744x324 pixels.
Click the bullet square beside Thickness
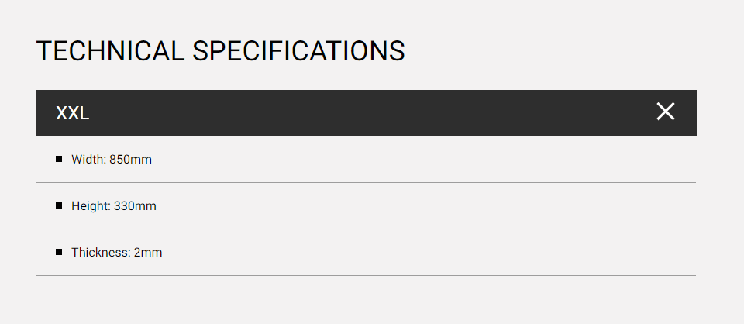tap(59, 252)
